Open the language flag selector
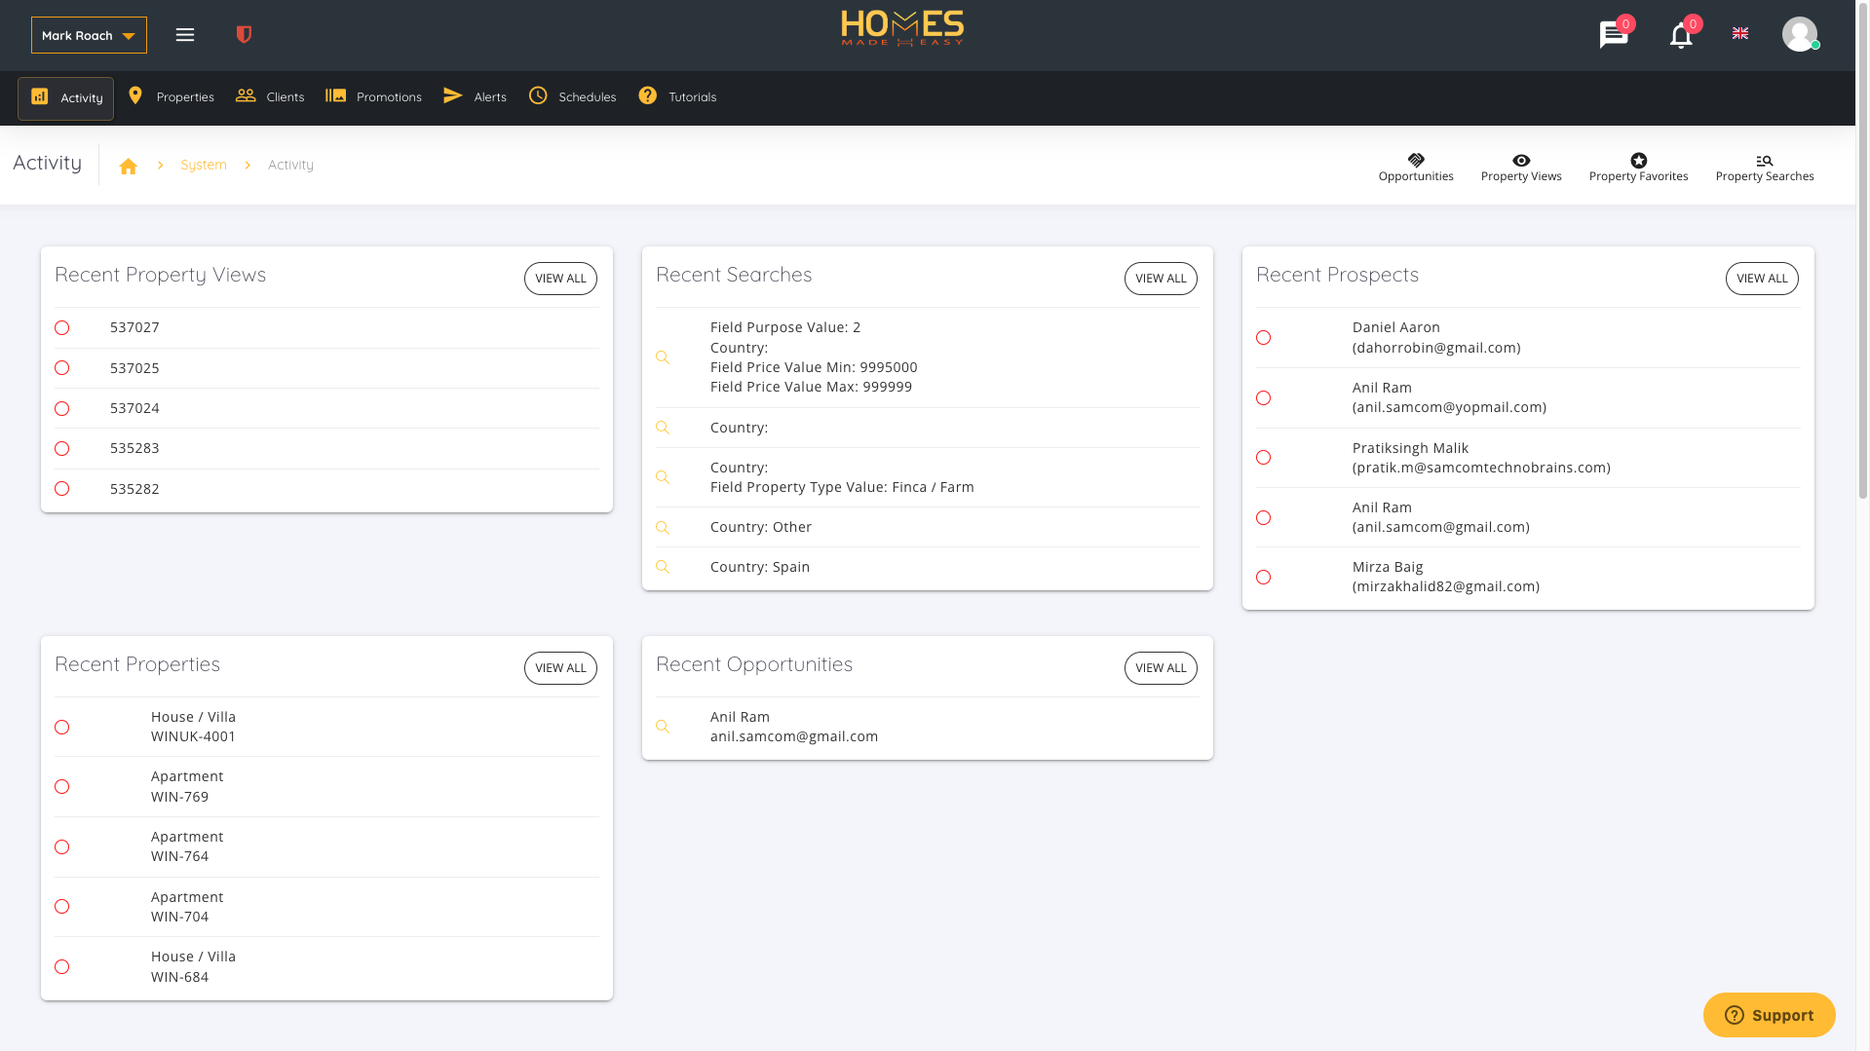The image size is (1870, 1051). (x=1740, y=34)
